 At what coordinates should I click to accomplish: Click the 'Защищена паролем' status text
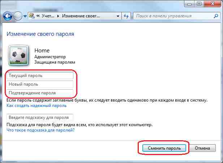(55, 62)
